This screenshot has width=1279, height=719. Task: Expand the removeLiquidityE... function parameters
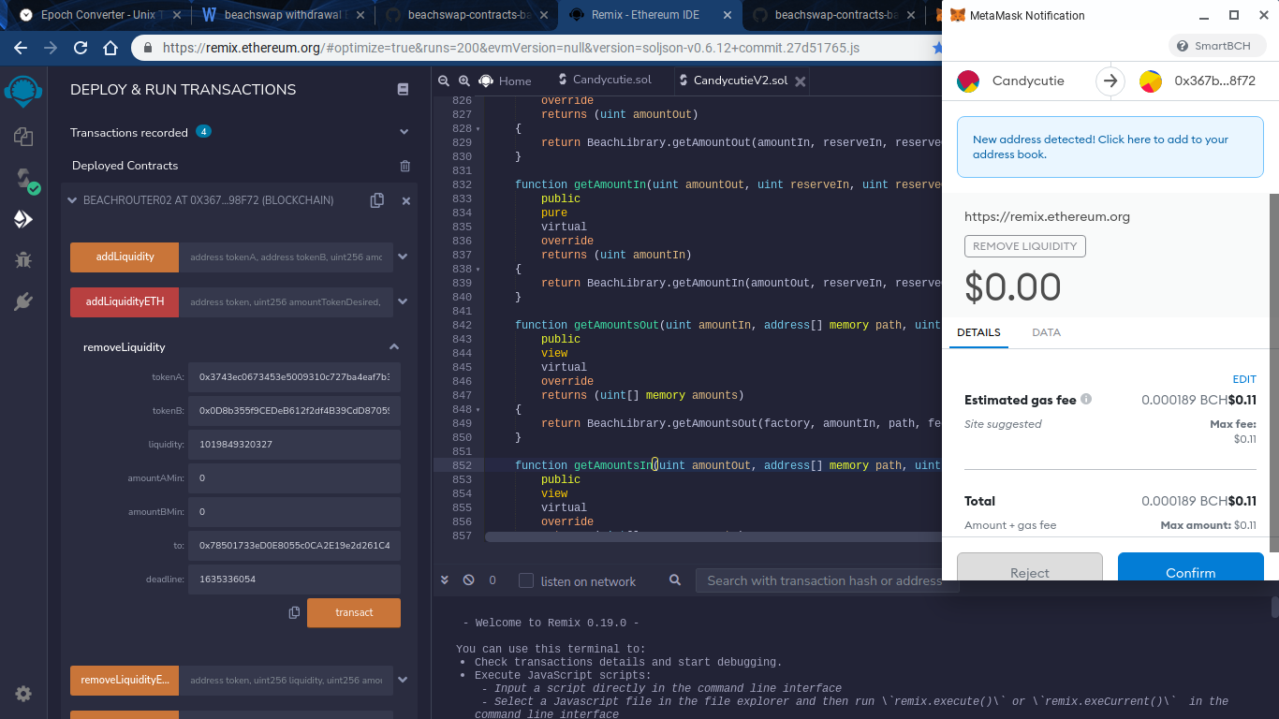(x=403, y=680)
